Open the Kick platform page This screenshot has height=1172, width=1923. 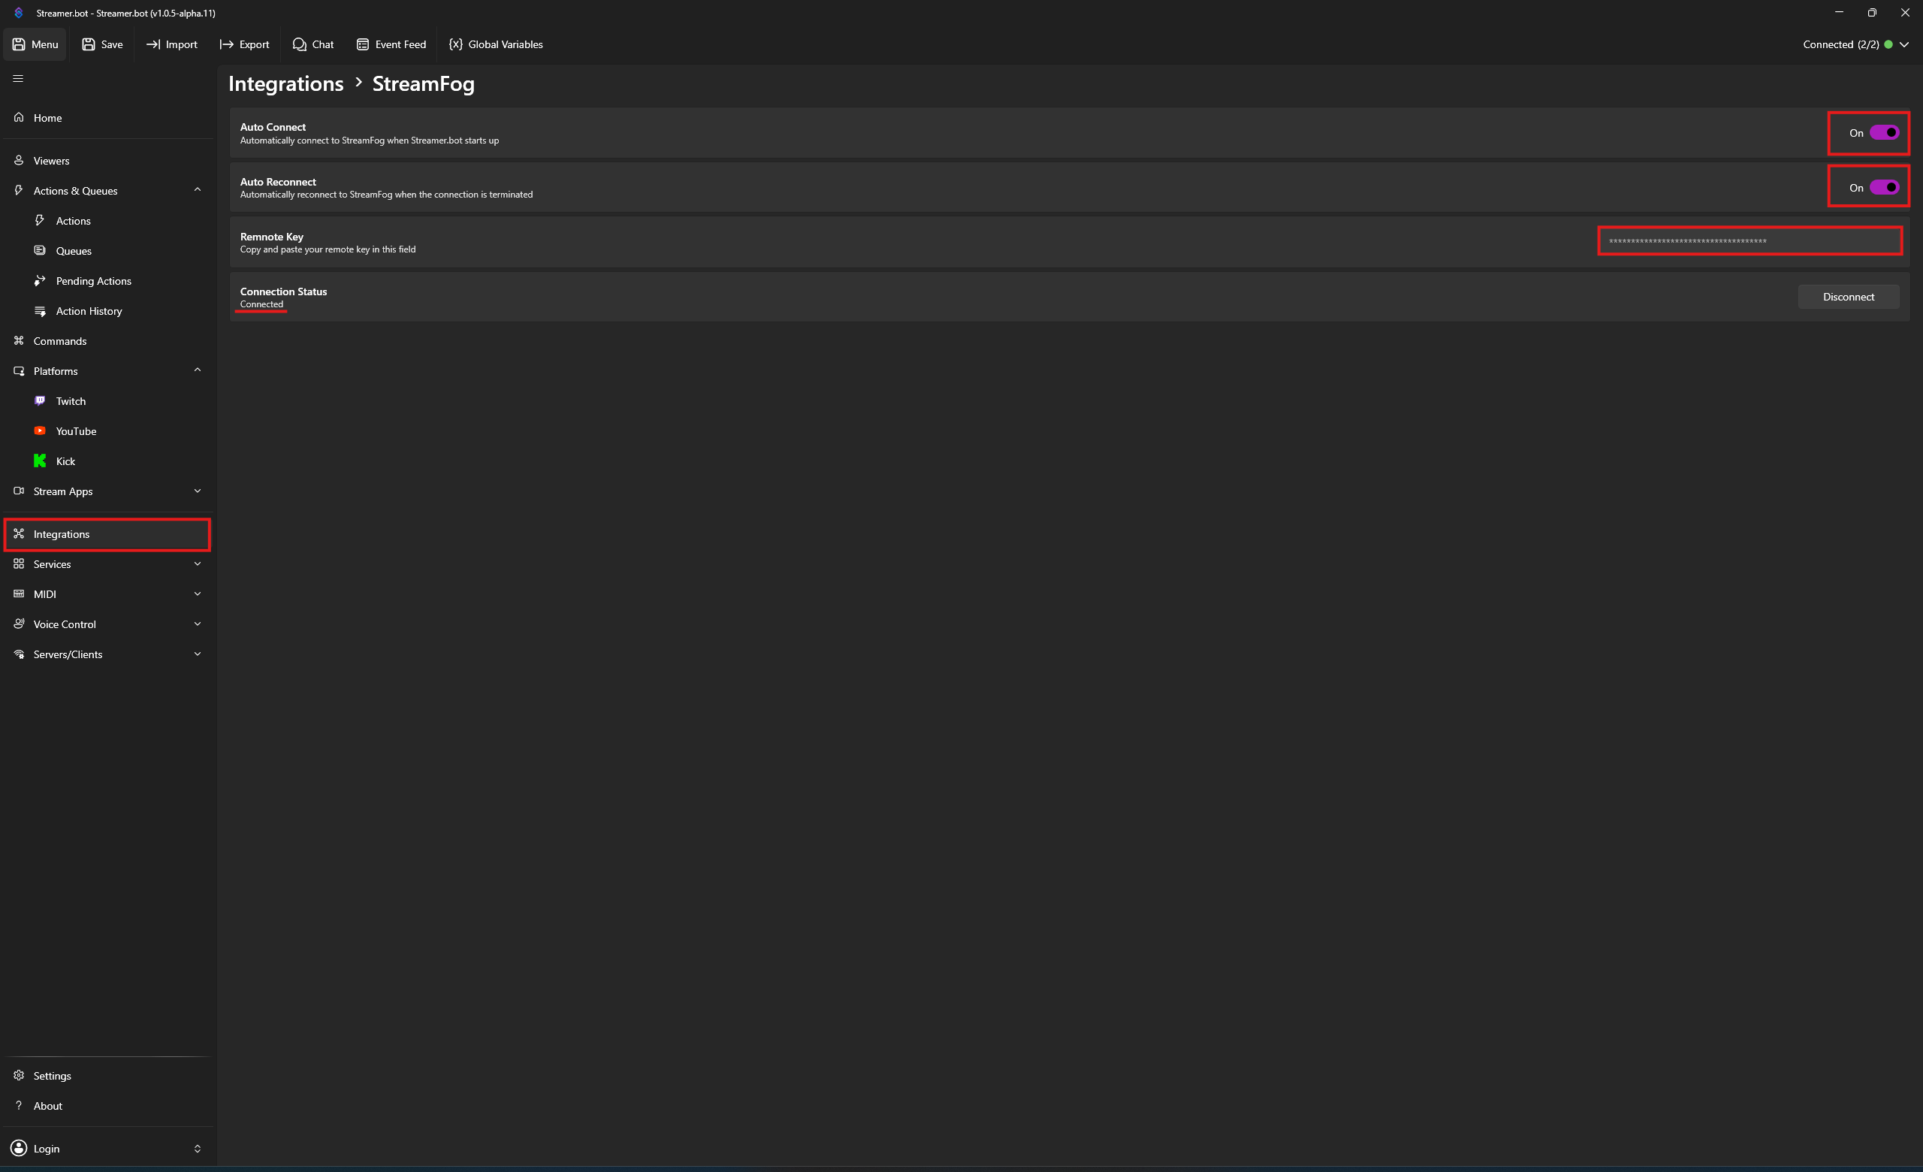(107, 461)
